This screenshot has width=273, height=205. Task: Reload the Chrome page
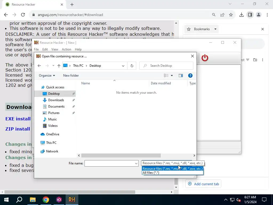click(x=23, y=15)
